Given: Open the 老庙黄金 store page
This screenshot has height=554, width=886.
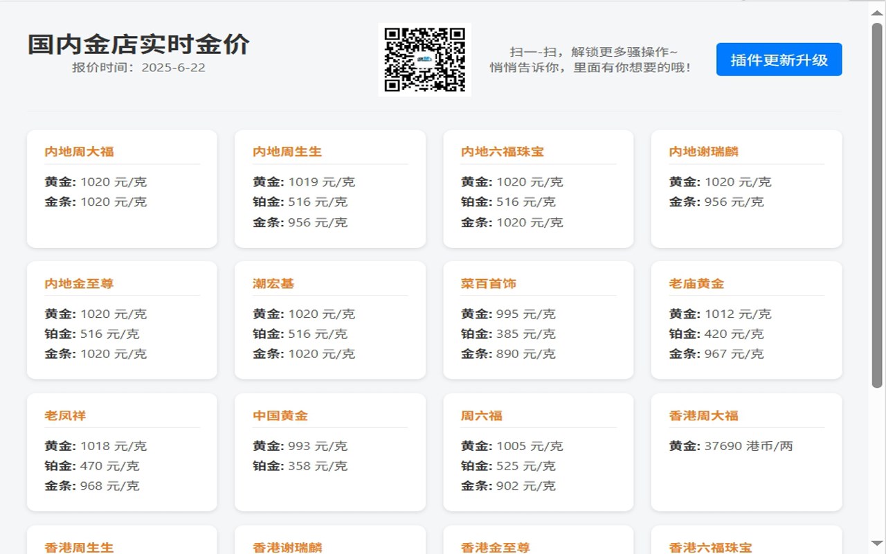Looking at the screenshot, I should (696, 283).
